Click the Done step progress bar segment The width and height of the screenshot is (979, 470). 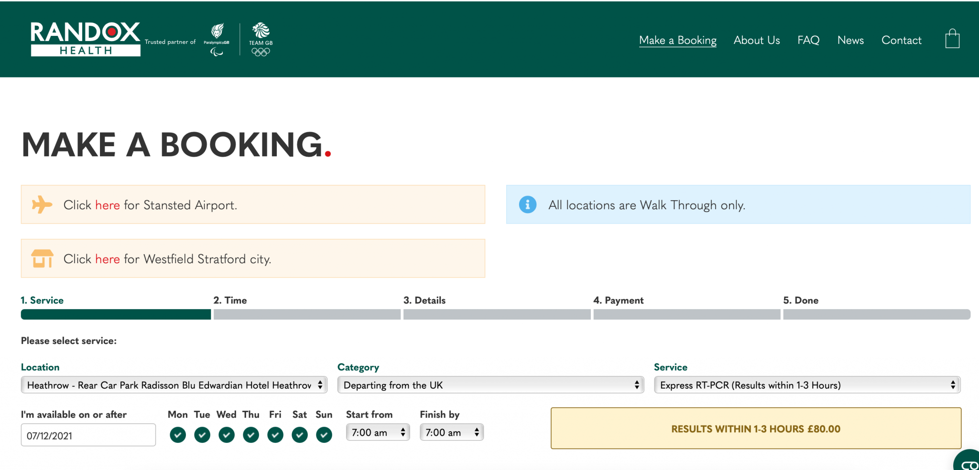[877, 314]
